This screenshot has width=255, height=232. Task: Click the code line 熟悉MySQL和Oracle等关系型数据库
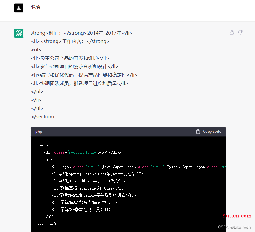pos(94,195)
